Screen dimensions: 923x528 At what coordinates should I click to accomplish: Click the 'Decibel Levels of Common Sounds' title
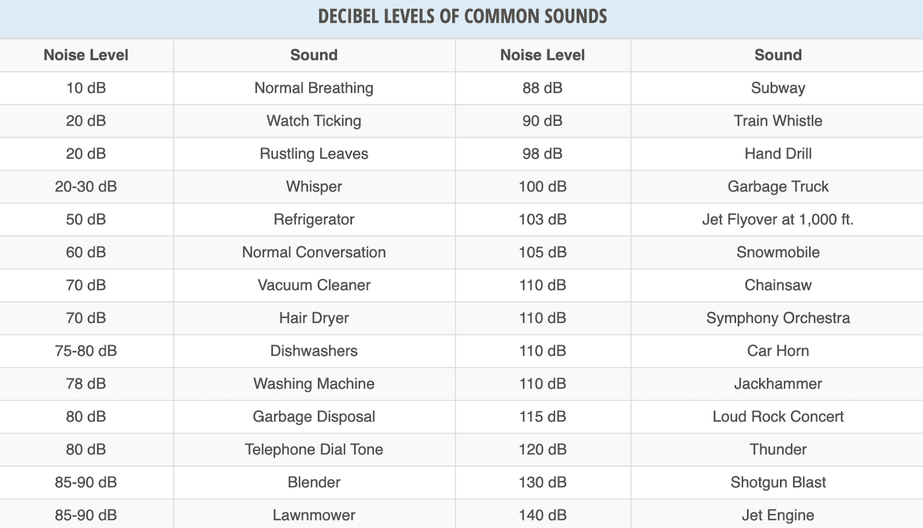pyautogui.click(x=462, y=17)
